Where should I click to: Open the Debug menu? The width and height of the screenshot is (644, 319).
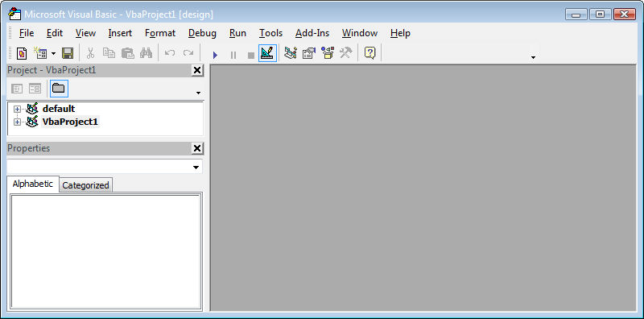coord(203,33)
